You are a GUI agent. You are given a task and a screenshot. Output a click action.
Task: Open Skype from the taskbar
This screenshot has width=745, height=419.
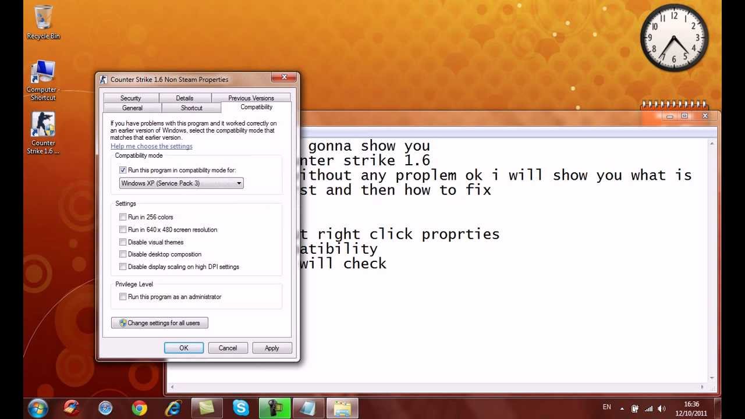pos(241,408)
